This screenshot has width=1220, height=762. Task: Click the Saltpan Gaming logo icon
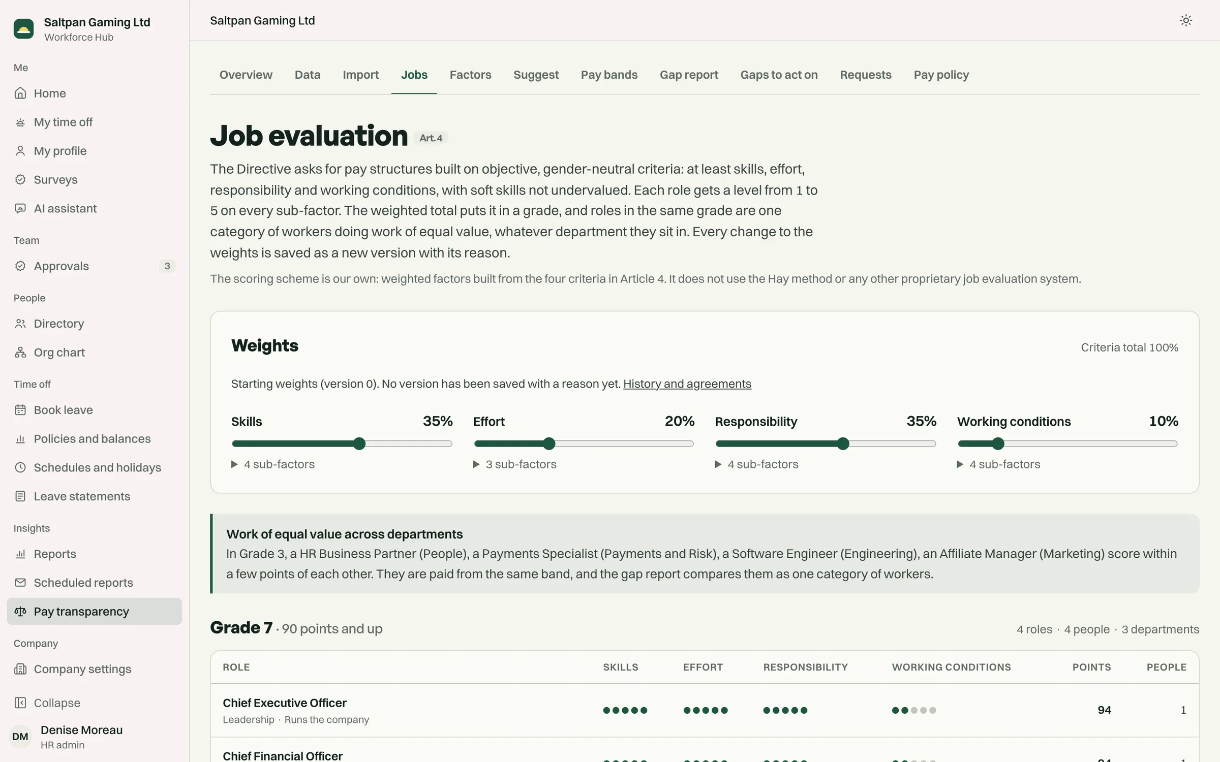pyautogui.click(x=23, y=29)
